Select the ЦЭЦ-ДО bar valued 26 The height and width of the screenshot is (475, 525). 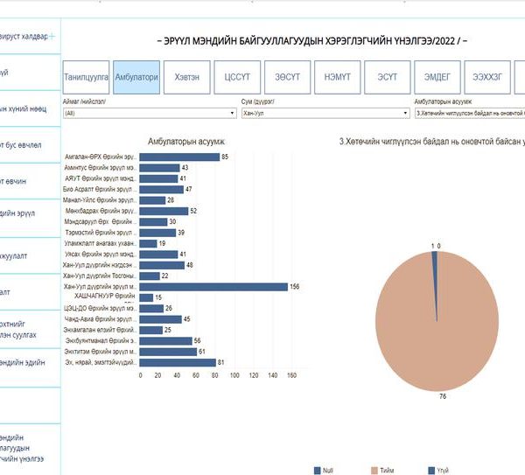pyautogui.click(x=151, y=309)
